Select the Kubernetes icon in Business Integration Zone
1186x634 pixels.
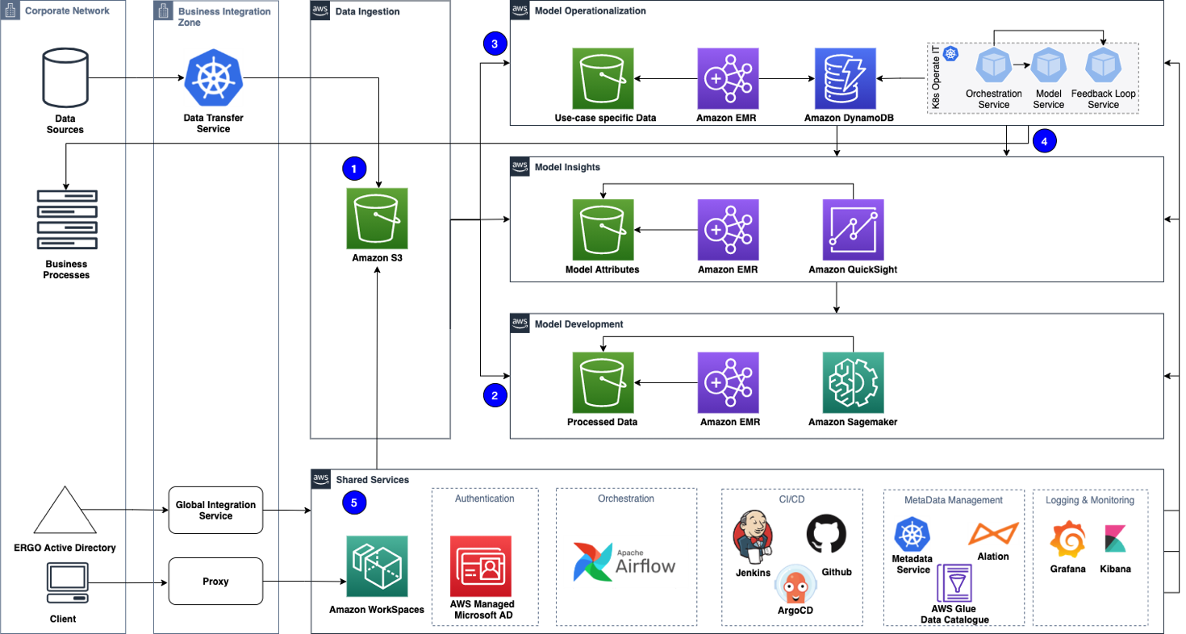point(215,77)
